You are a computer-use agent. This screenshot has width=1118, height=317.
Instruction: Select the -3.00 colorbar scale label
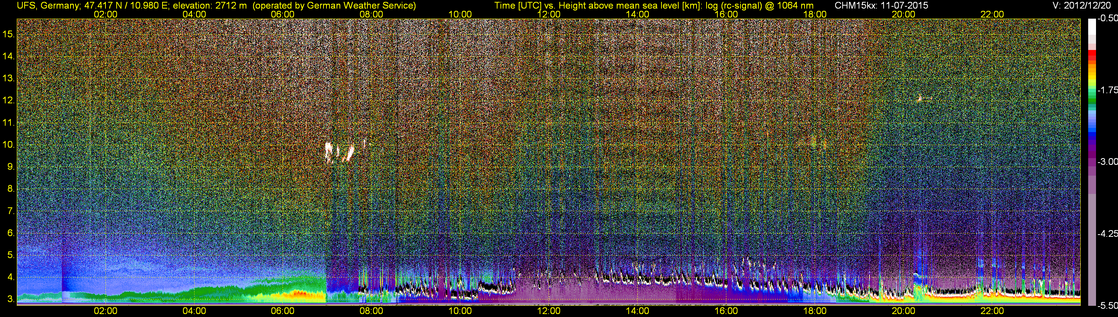[x=1107, y=161]
